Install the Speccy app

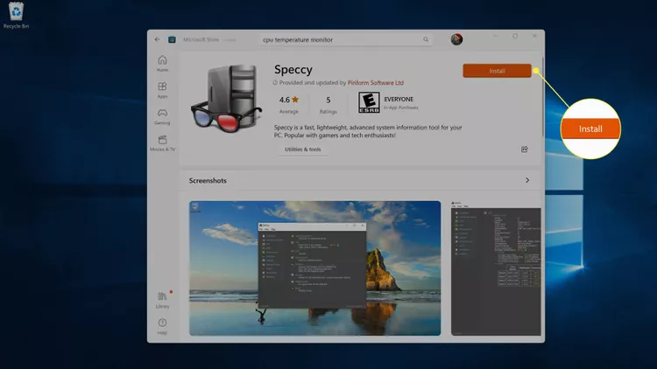[x=497, y=71]
